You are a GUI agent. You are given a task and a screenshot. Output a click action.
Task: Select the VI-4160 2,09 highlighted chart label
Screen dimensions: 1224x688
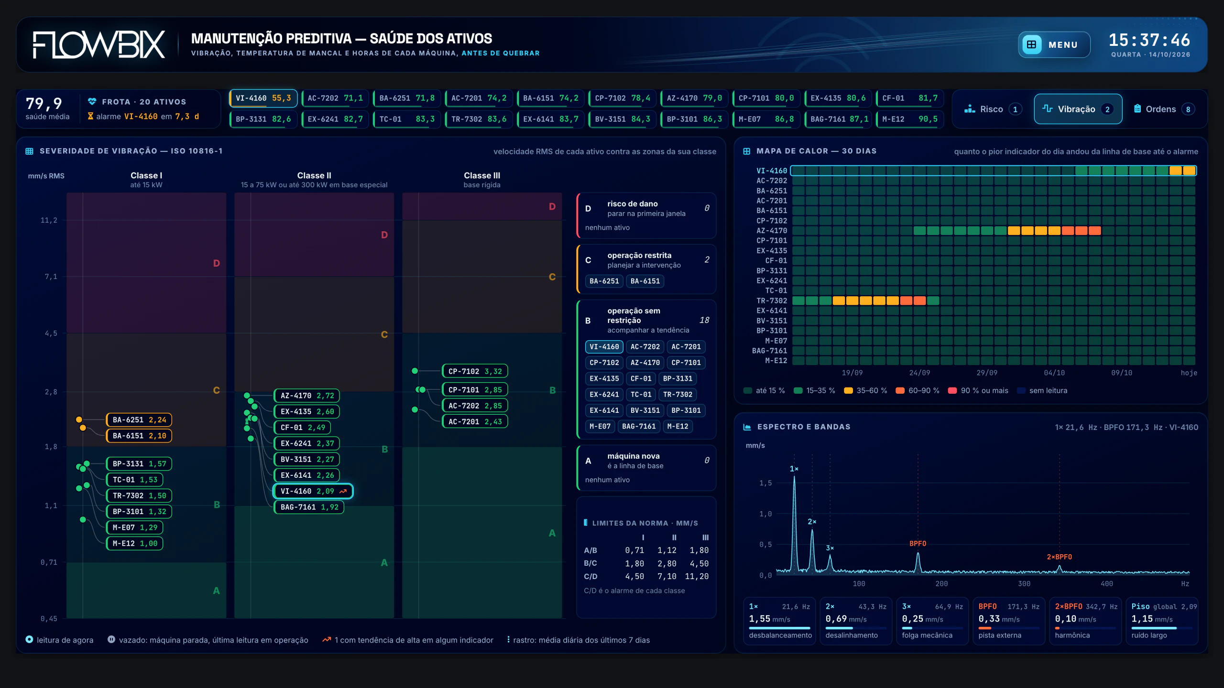[x=313, y=491]
